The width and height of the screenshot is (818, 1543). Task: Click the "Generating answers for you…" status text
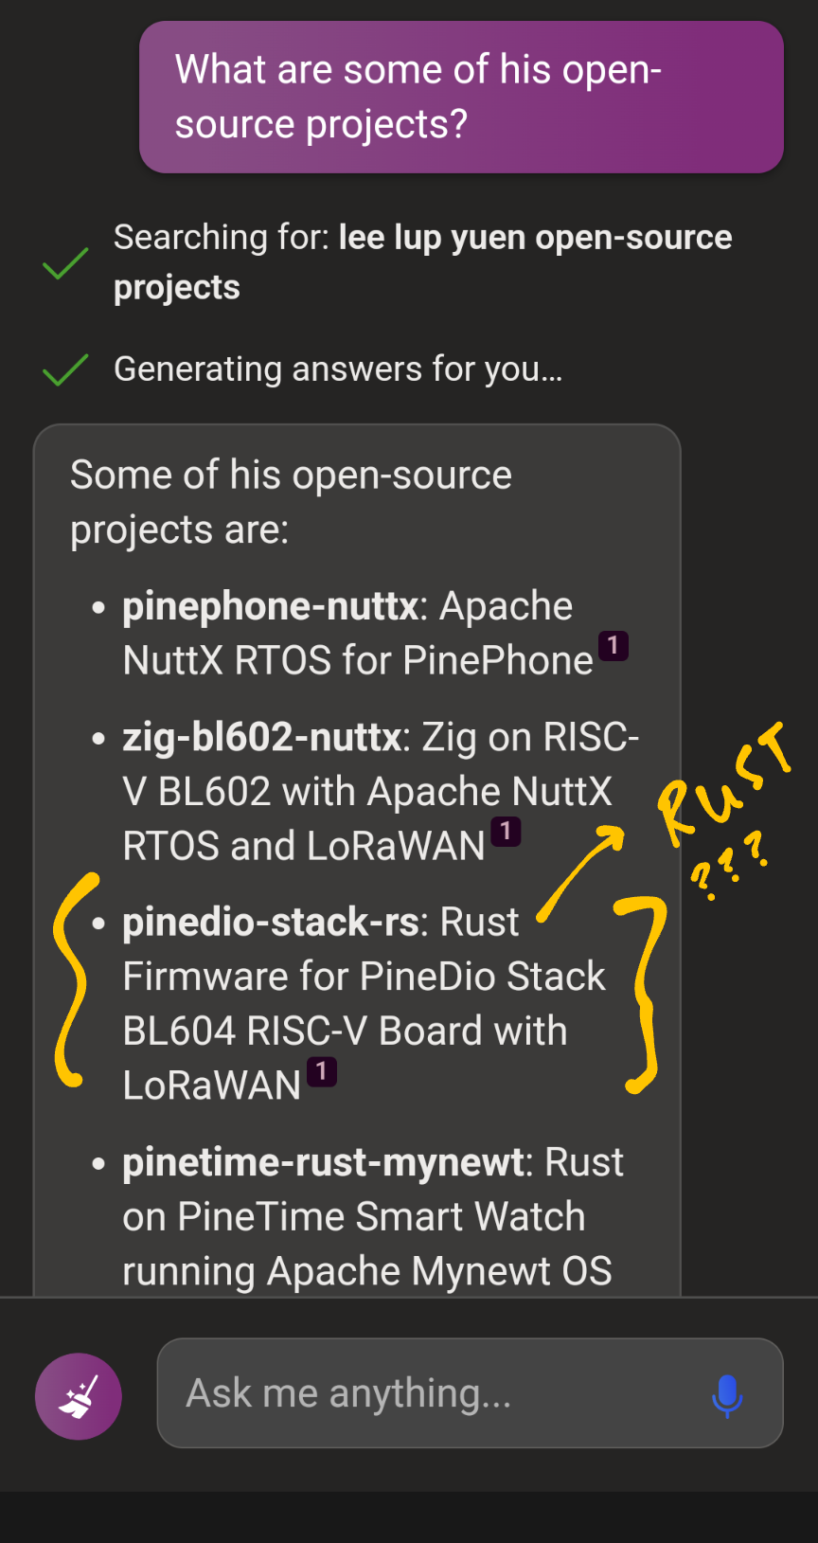[338, 369]
